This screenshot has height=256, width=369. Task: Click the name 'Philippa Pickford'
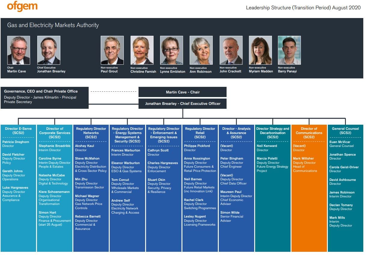[x=197, y=146]
